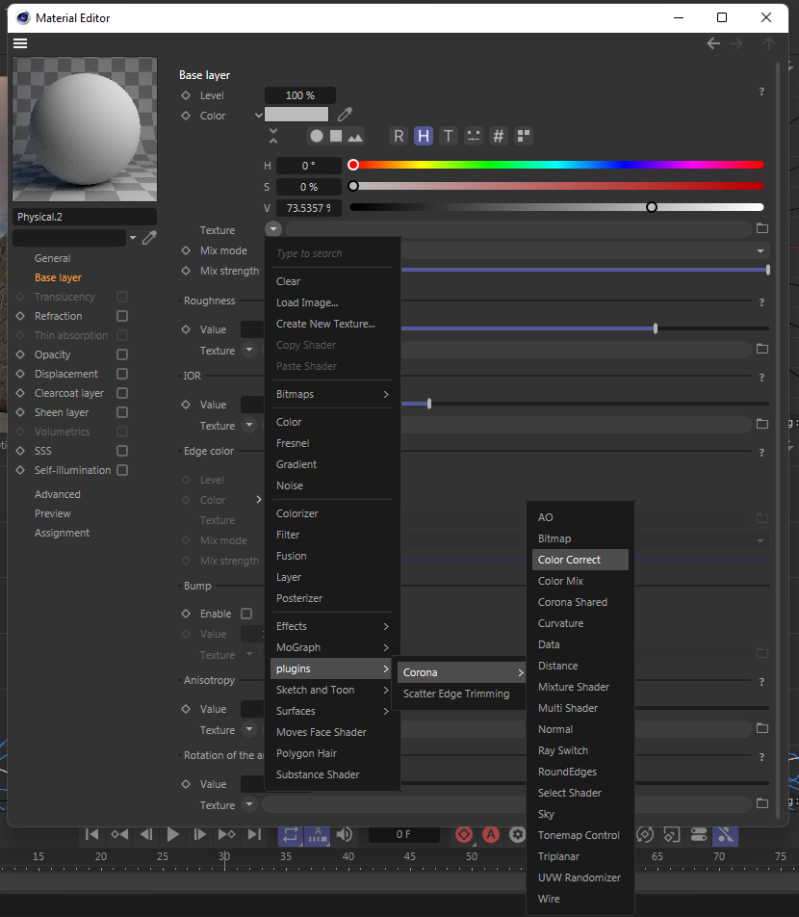Choose Color Correct in Corona submenu
This screenshot has width=799, height=917.
[580, 560]
